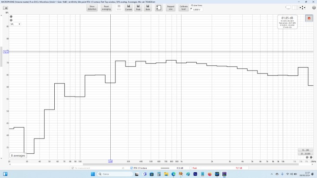The image size is (317, 178).
Task: Toggle the vertical grid lines layout icon
Action: [295, 8]
